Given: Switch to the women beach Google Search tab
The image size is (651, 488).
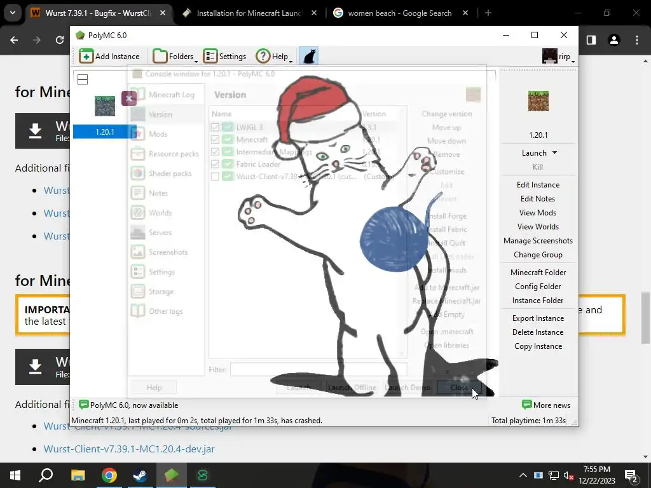Looking at the screenshot, I should pos(400,13).
